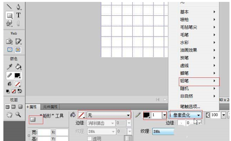Open the 喷枪 stroke submenu
231x141 pixels.
point(199,20)
